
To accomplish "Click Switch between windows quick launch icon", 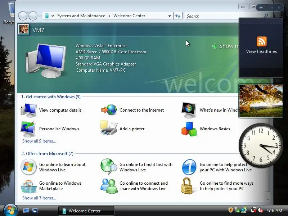I will pos(35,211).
